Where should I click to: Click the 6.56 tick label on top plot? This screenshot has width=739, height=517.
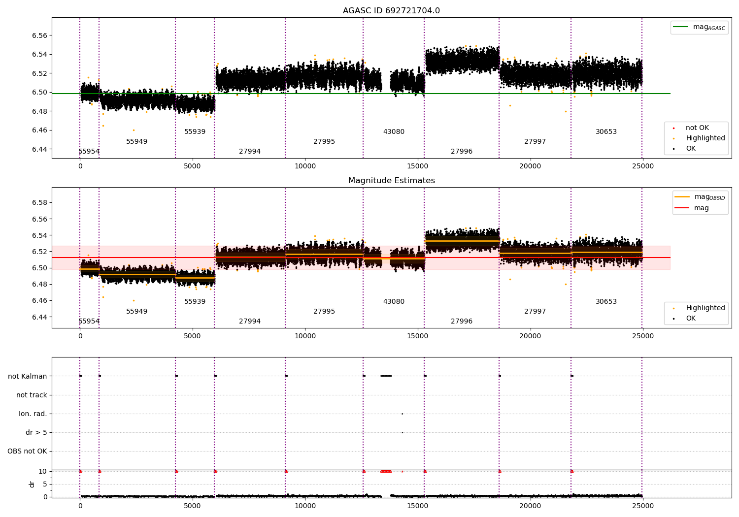pos(40,35)
